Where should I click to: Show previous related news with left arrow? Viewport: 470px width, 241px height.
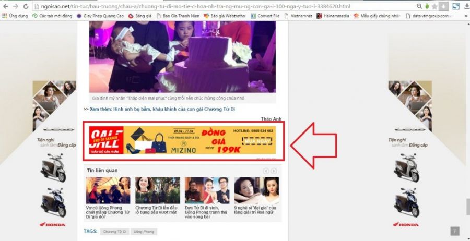click(266, 171)
